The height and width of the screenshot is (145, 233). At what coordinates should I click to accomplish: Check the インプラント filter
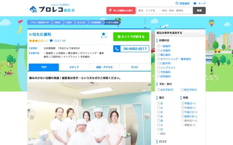159,68
